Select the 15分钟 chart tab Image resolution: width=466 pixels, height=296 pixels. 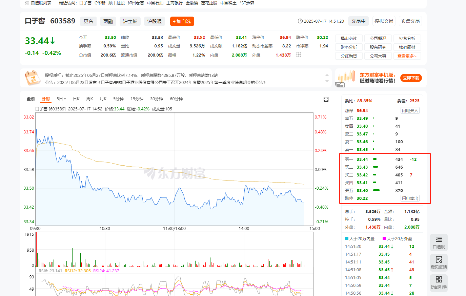click(x=137, y=99)
